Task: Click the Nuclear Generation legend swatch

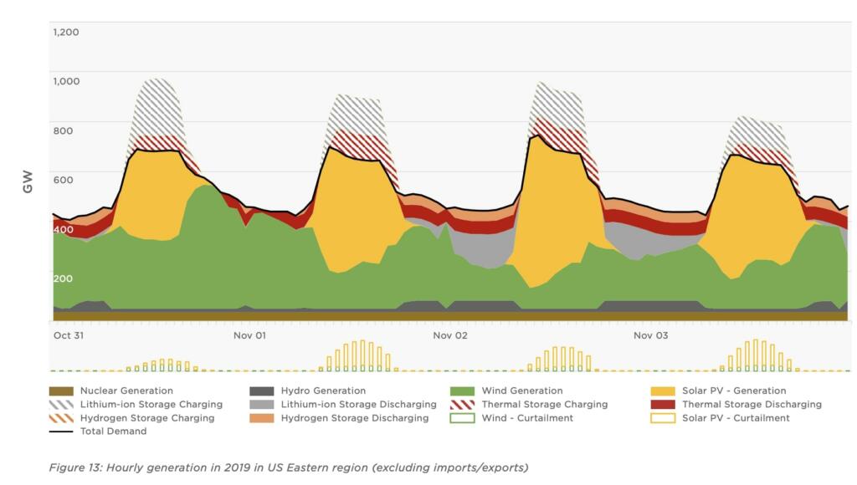Action: 61,391
